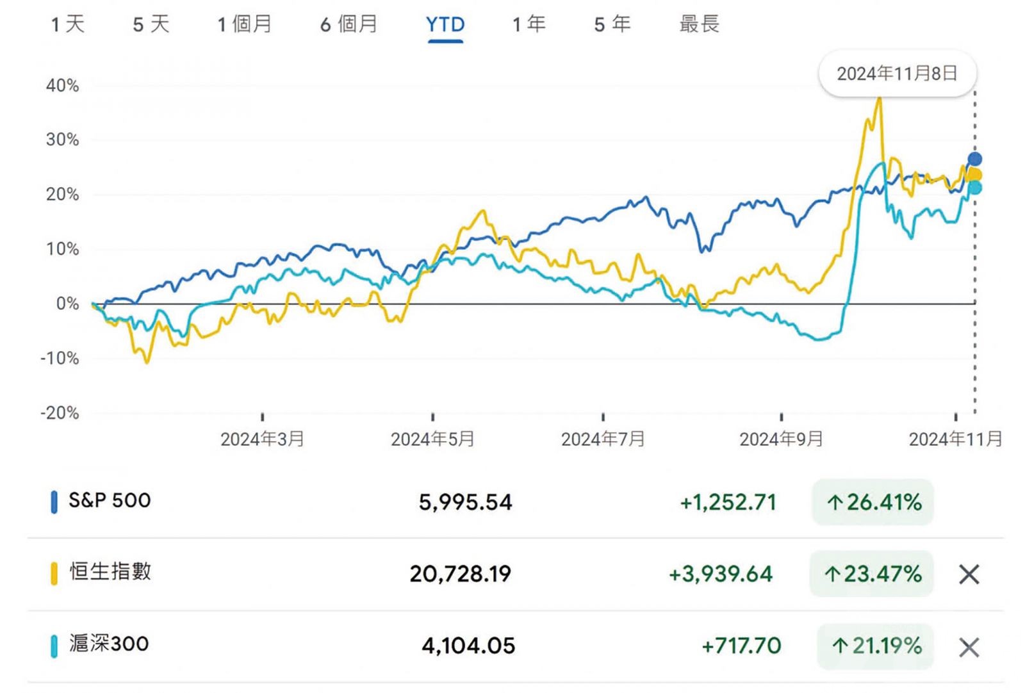Click the ↑26.41% gain badge
Viewport: 1025px width, 693px height.
(x=873, y=502)
